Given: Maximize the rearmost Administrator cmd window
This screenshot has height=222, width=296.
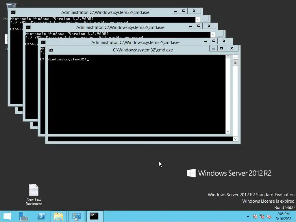Looking at the screenshot, I should coord(184,11).
